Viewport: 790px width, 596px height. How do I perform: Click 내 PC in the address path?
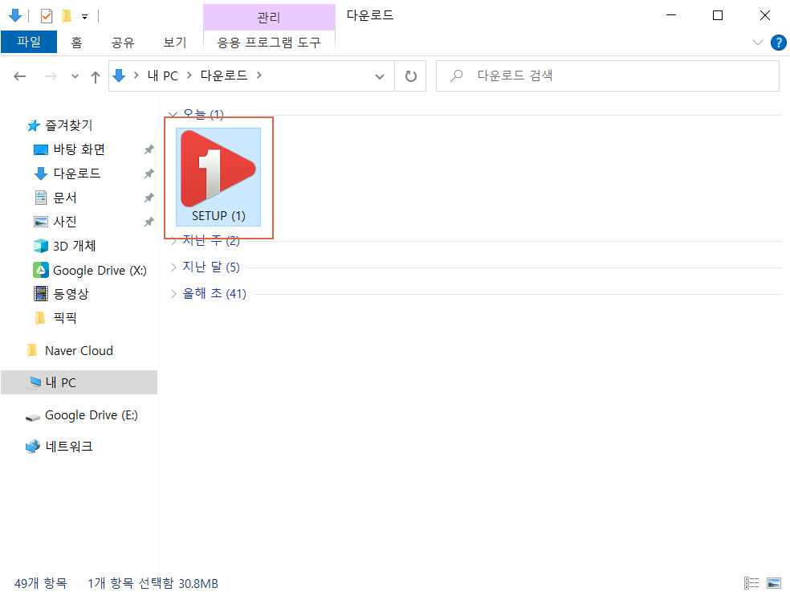[x=163, y=76]
